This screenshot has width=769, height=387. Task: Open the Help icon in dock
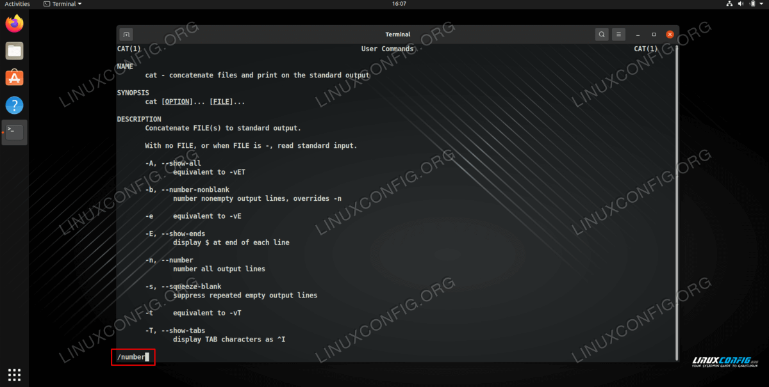14,105
